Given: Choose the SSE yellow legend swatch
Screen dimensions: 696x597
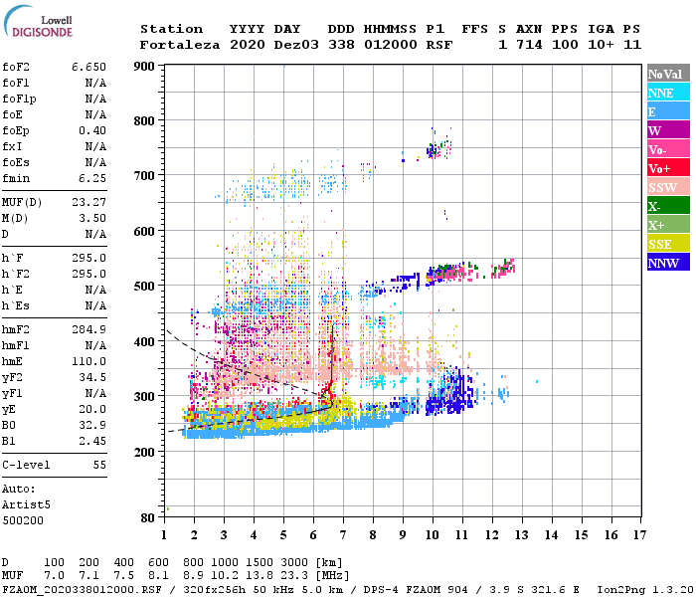Looking at the screenshot, I should 668,244.
